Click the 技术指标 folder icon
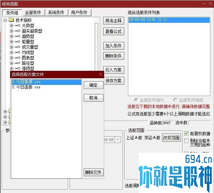This screenshot has width=214, height=193. pos(11,20)
